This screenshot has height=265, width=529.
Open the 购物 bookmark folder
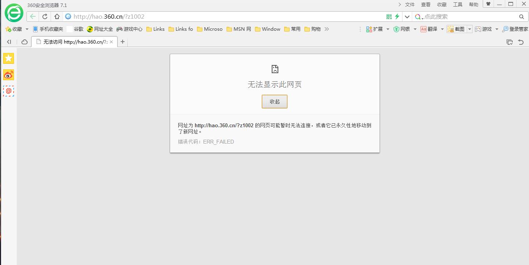click(313, 29)
